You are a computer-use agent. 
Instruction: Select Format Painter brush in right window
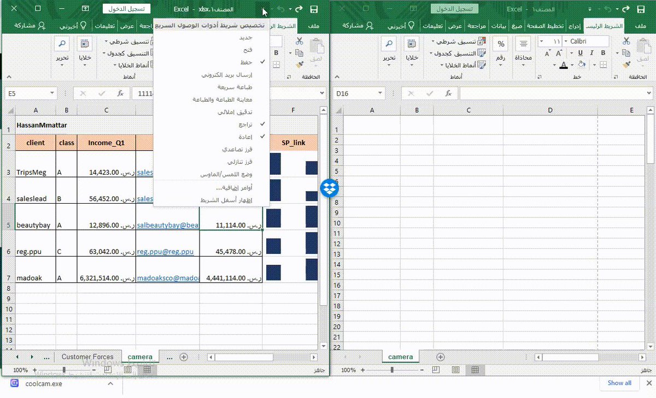click(626, 65)
